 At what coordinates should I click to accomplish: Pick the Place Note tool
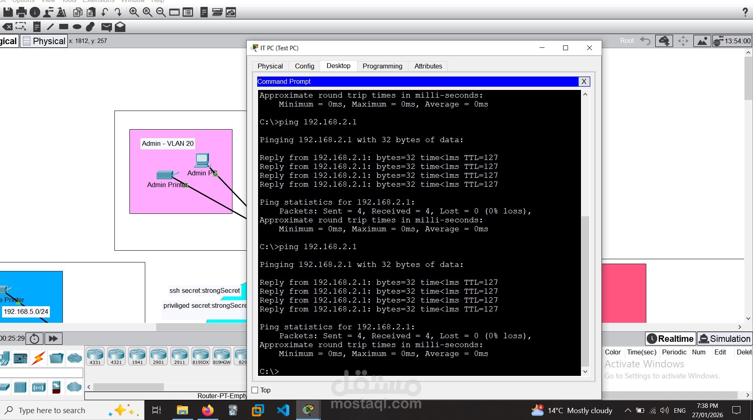tap(37, 27)
